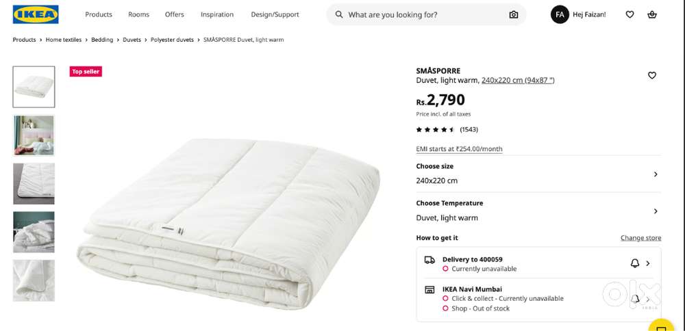The height and width of the screenshot is (331, 685).
Task: Open visual search camera icon
Action: 514,14
